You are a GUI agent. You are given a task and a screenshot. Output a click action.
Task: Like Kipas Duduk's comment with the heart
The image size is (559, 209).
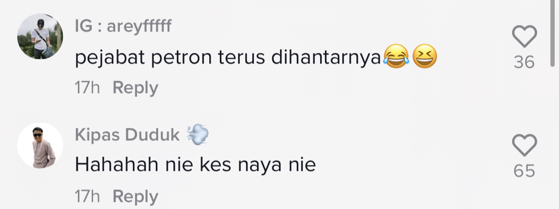(525, 145)
